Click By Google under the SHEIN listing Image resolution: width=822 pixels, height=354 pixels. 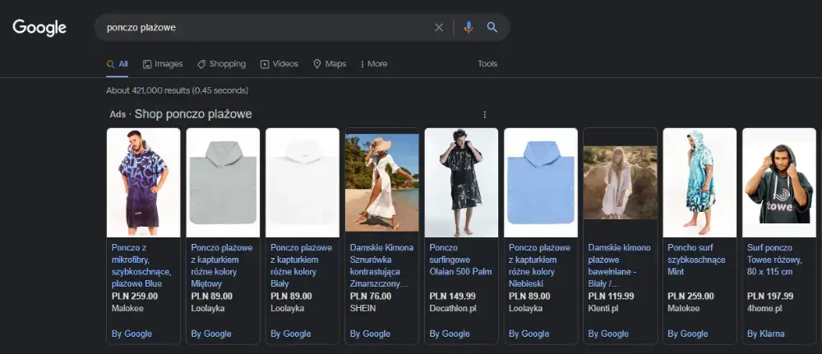click(370, 333)
